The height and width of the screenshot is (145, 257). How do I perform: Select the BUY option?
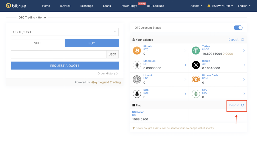(92, 43)
